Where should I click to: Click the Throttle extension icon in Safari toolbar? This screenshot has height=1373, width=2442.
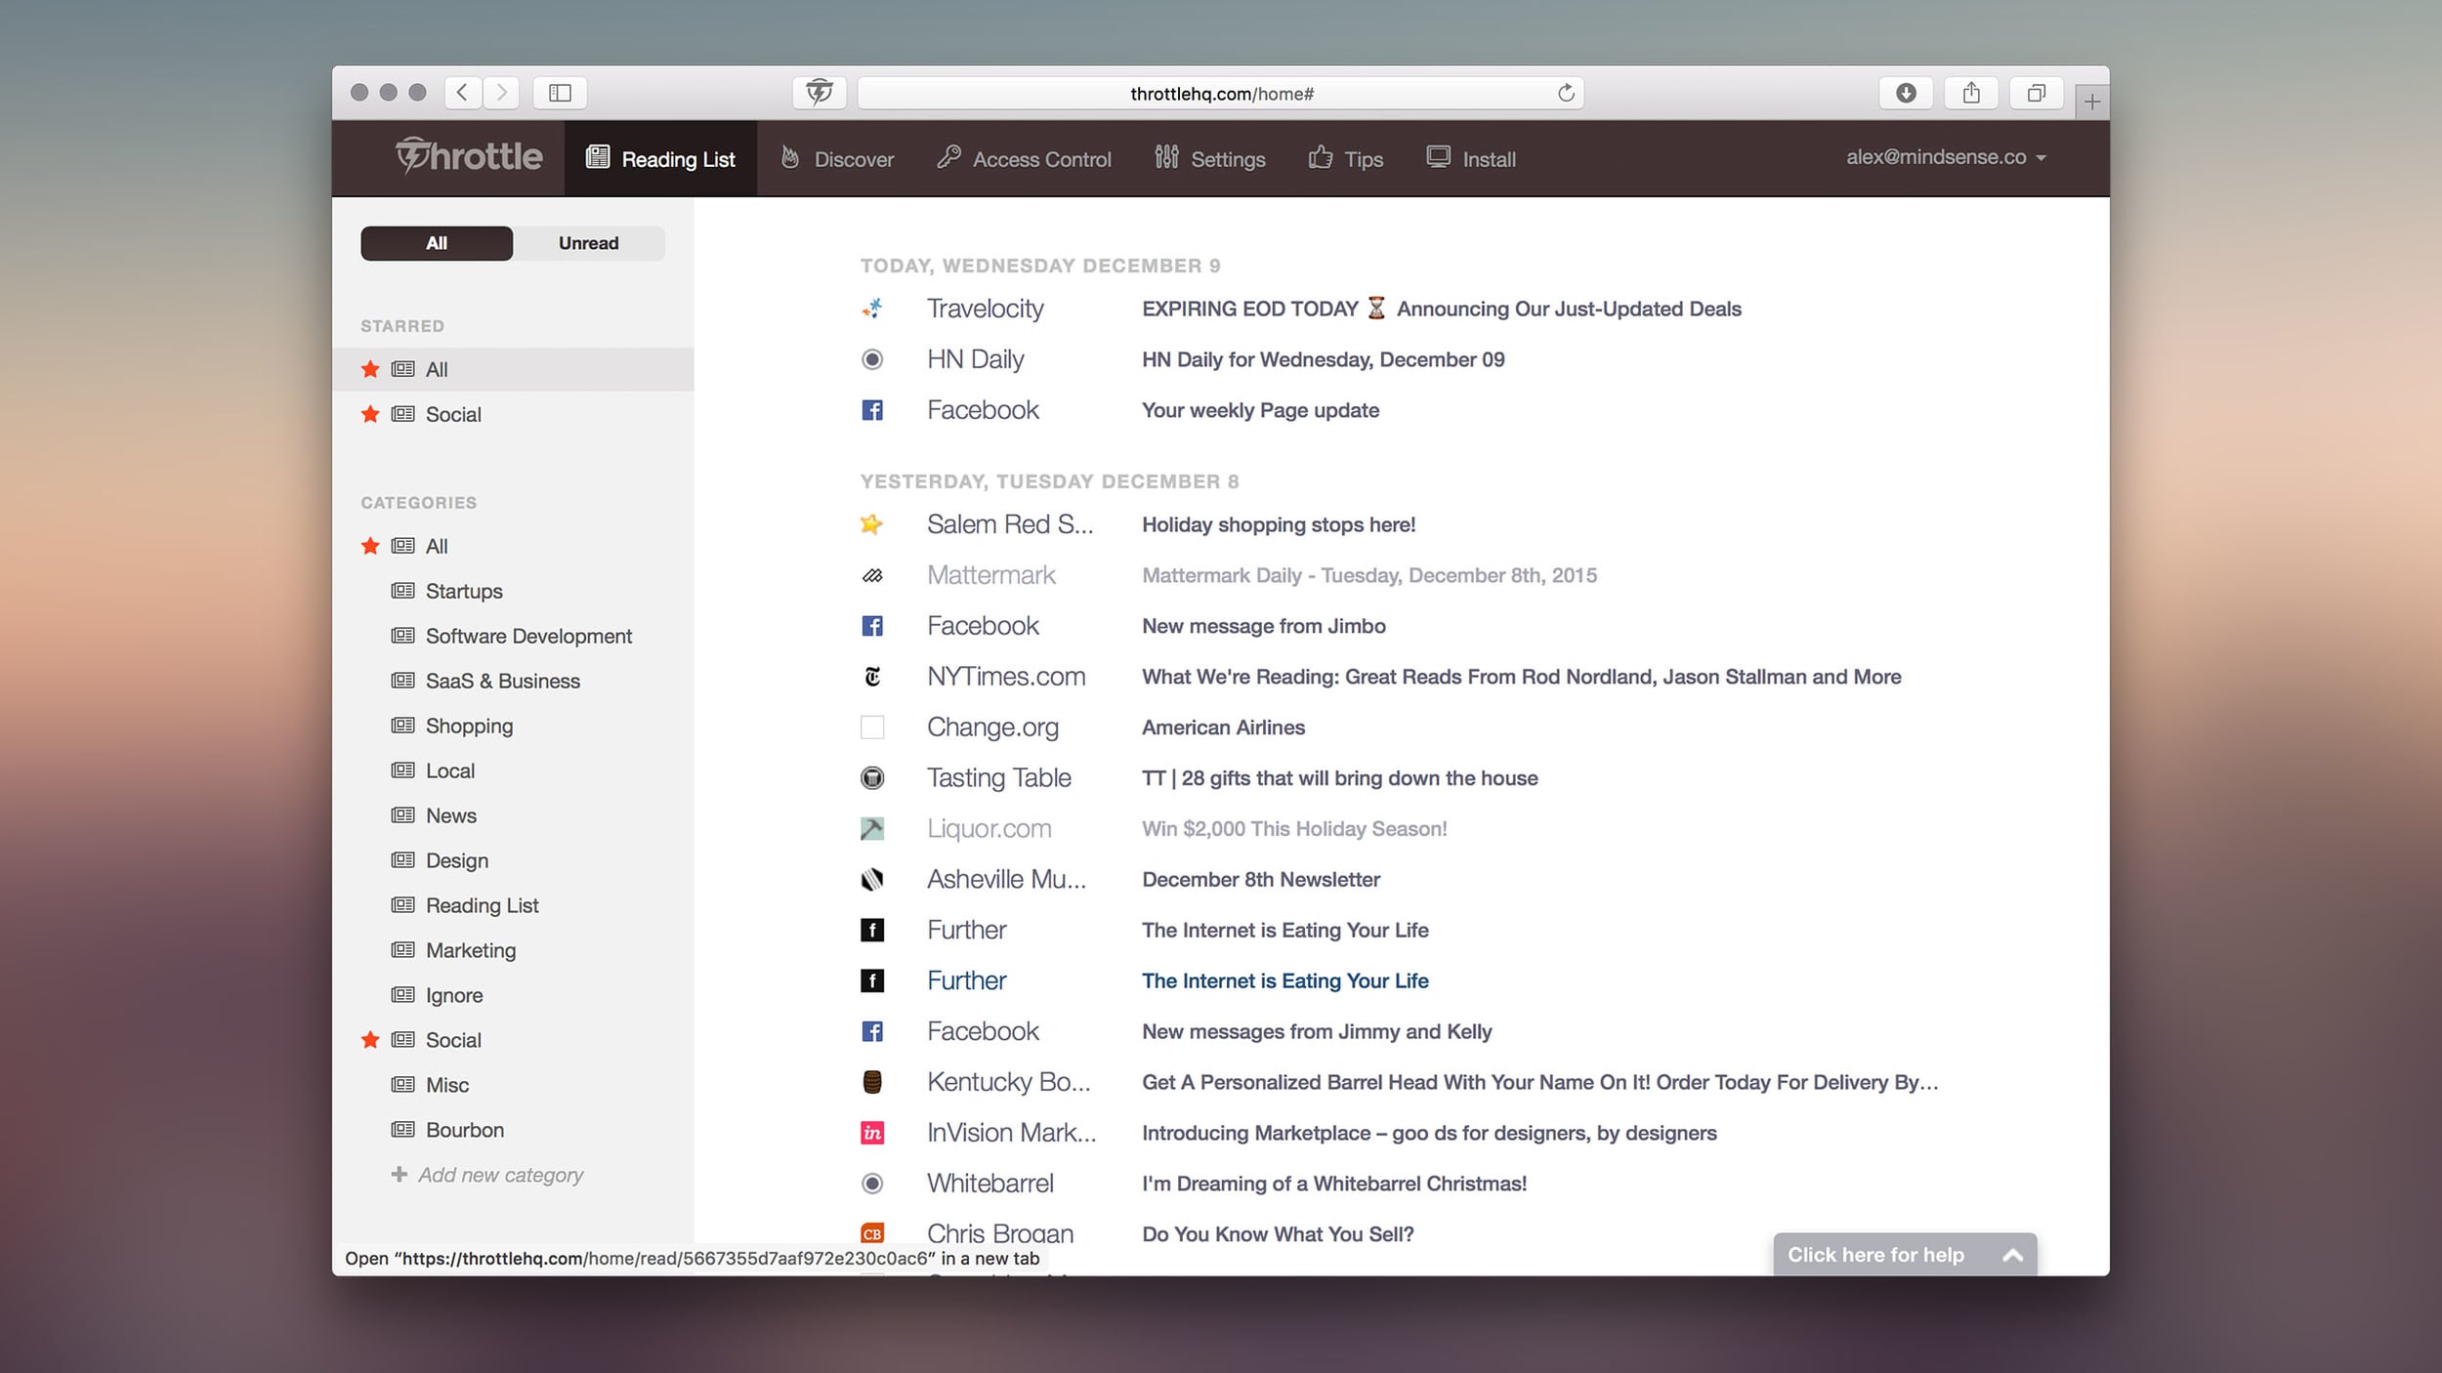820,93
